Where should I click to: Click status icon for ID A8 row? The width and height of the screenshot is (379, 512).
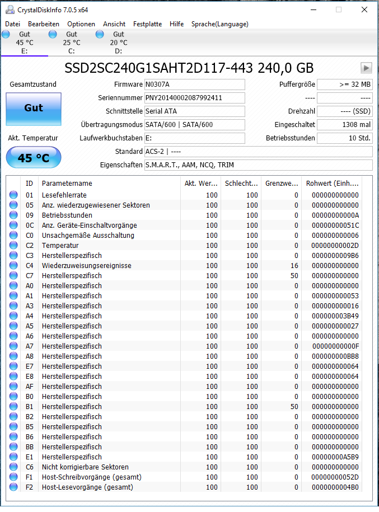coord(13,356)
